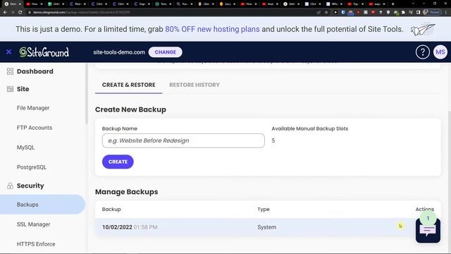Open FTP Accounts from the sidebar
Image resolution: width=451 pixels, height=254 pixels.
(x=35, y=128)
